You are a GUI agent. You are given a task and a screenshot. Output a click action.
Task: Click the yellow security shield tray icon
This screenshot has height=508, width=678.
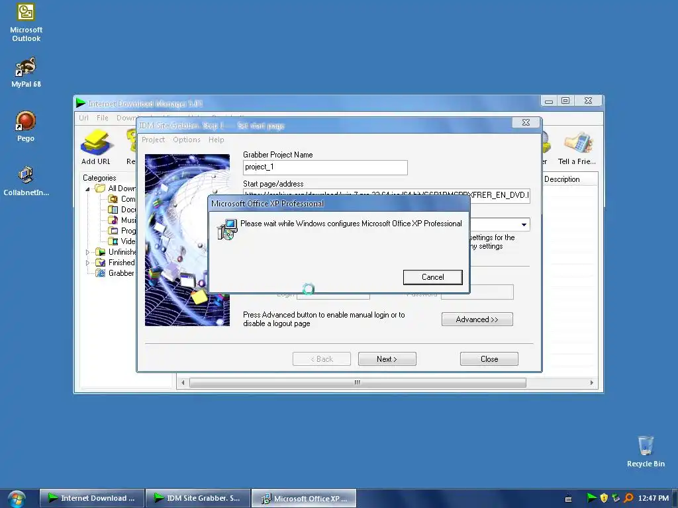point(604,498)
